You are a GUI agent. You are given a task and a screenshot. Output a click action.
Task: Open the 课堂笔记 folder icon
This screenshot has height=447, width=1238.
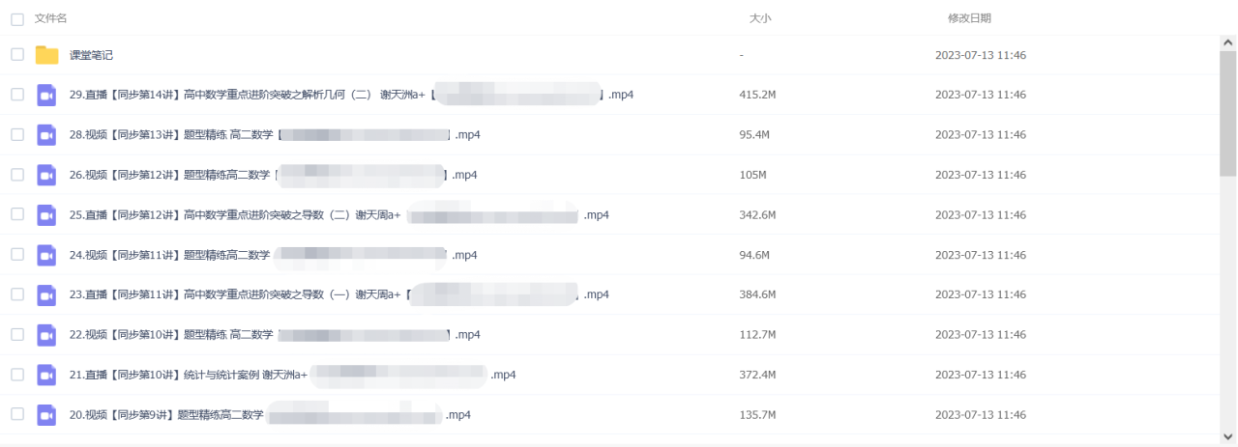coord(46,55)
